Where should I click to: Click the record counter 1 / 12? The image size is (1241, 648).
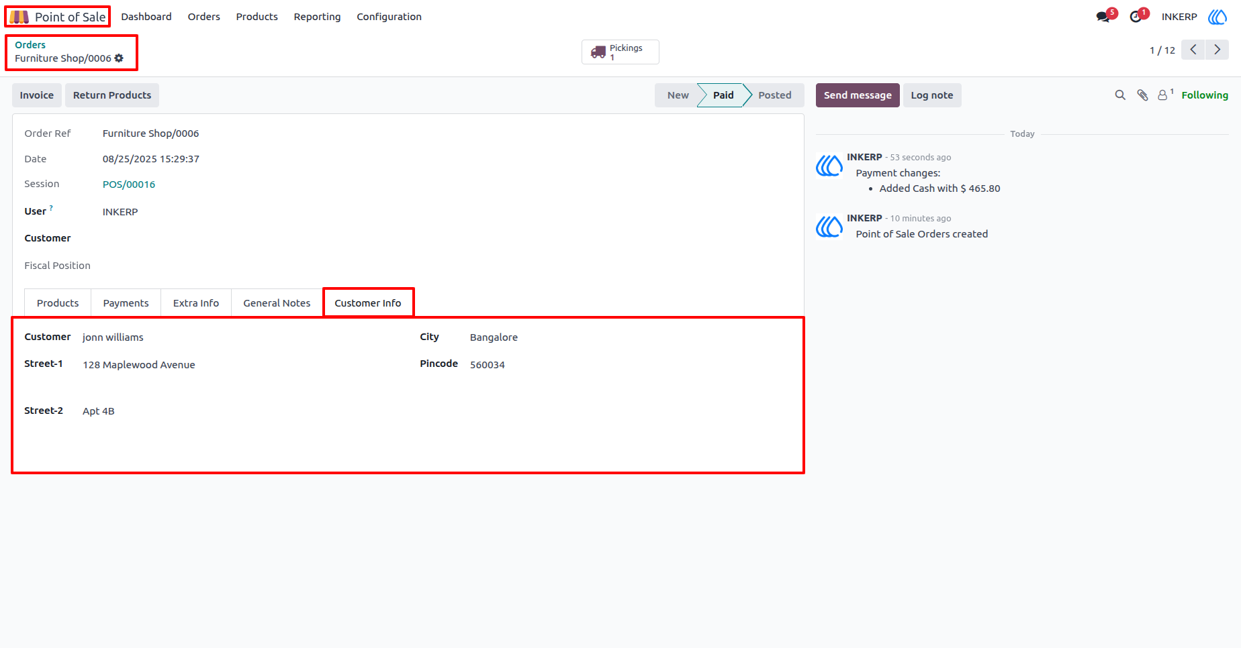(1162, 50)
